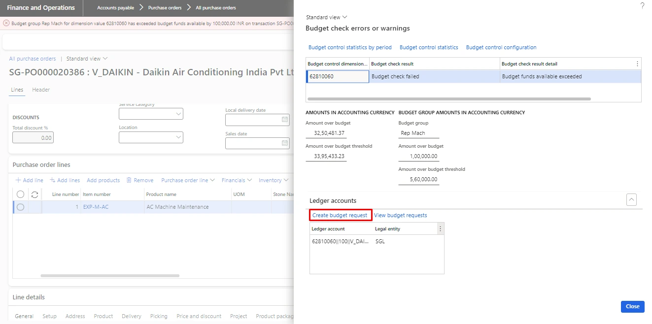
Task: Click Create budget request link
Action: pos(340,215)
